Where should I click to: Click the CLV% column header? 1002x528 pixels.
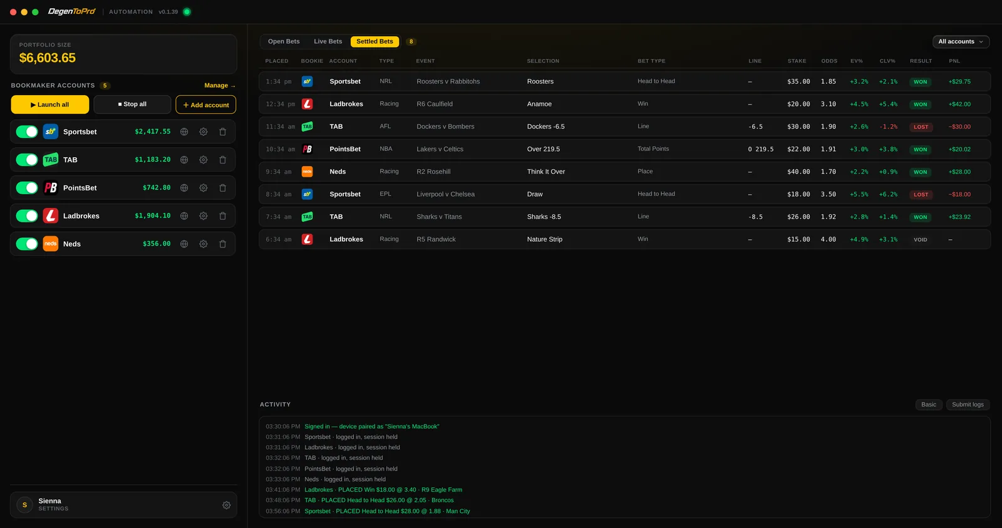click(x=887, y=61)
